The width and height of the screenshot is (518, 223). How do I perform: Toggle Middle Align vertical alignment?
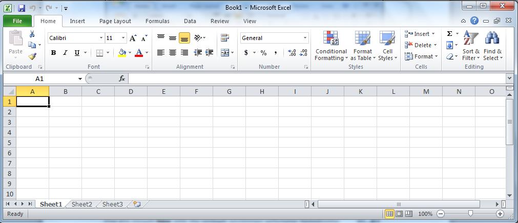(x=173, y=38)
